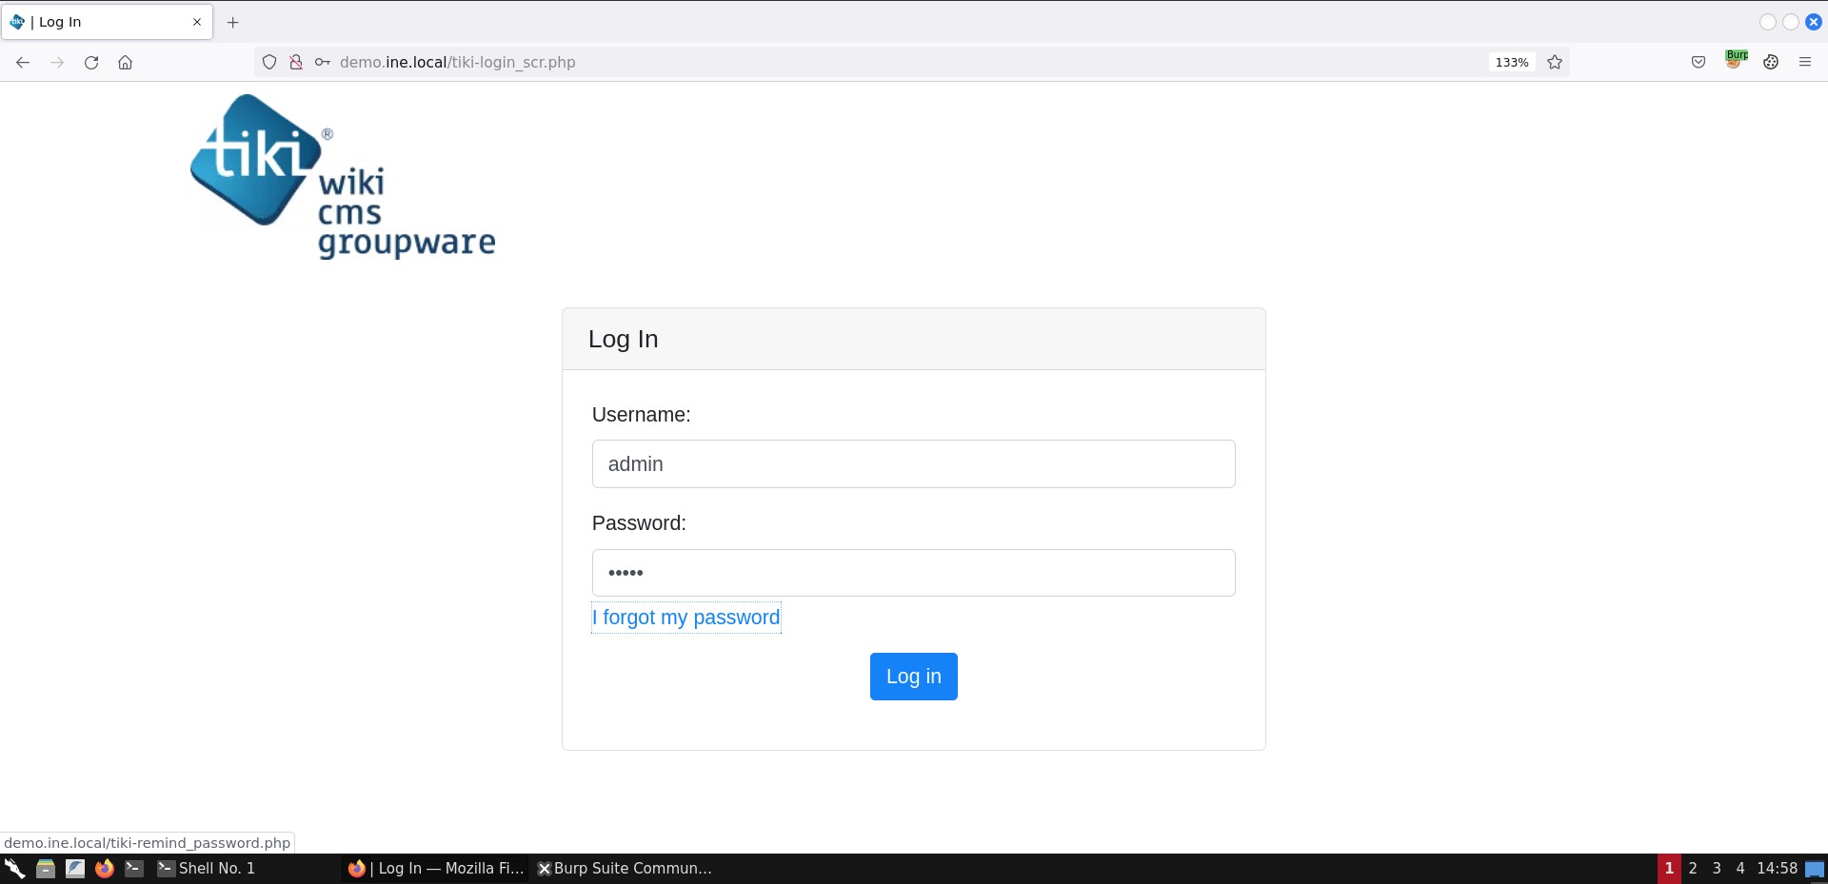
Task: Open the insecure connection padlock info
Action: pos(296,63)
